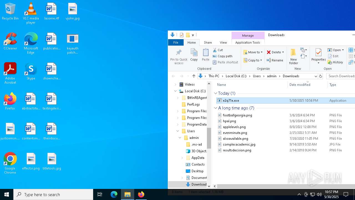Select Skype desktop icon
Viewport: 355px width, 200px height.
pyautogui.click(x=31, y=71)
